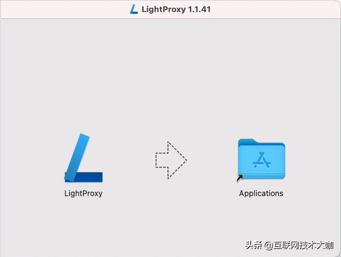
Task: Click the watermark text at bottom right
Action: coord(289,245)
